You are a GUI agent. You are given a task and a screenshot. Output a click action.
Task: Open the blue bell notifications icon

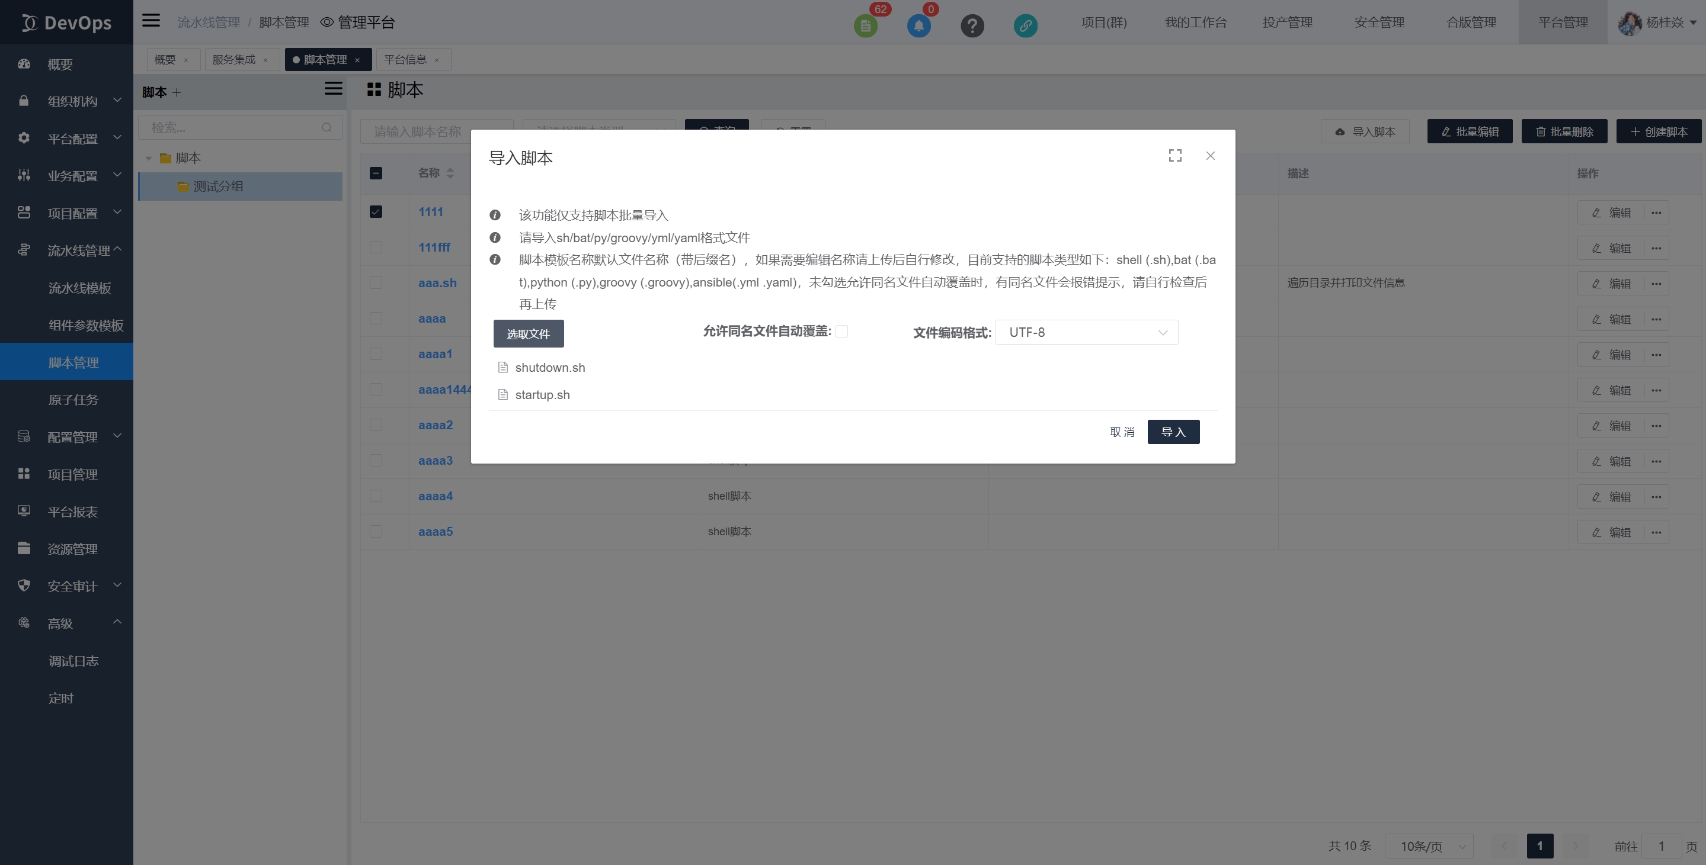point(918,26)
